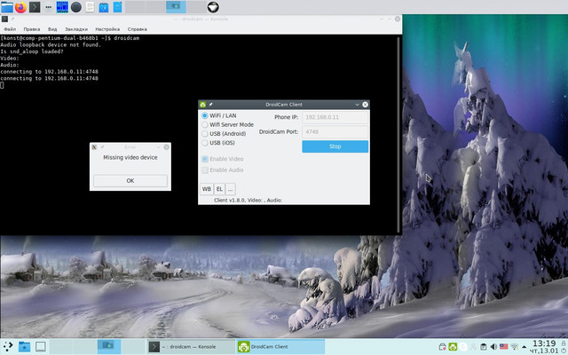Select the Wifi Server Mode option
Image resolution: width=568 pixels, height=355 pixels.
tap(227, 124)
